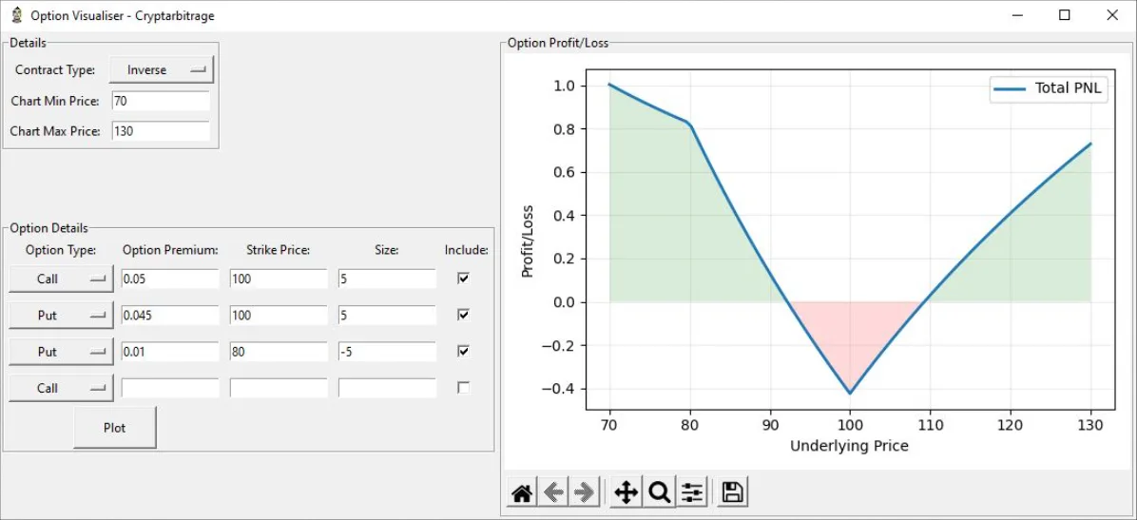
Task: Click Strike Price field of first Call row
Action: 279,279
